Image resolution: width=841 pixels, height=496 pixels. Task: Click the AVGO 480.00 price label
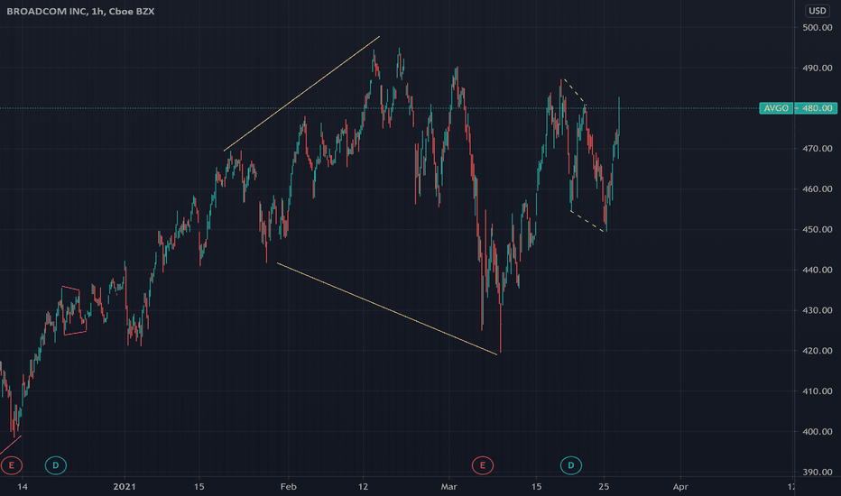click(798, 108)
